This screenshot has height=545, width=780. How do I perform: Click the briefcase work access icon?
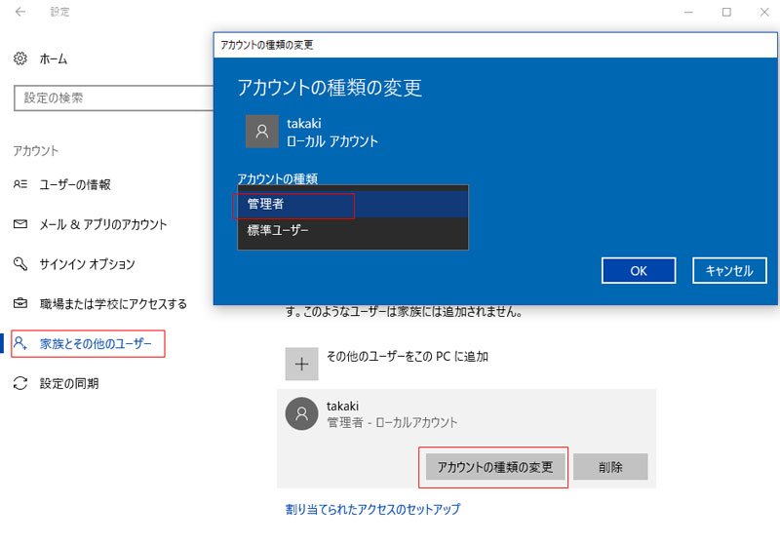(x=19, y=303)
